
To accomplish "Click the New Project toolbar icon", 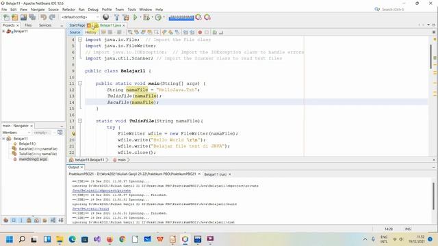I will (x=14, y=17).
